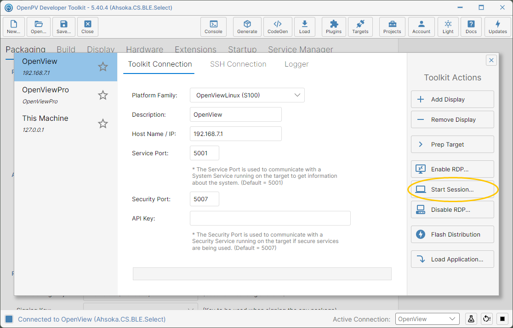Close the targets dialog panel
This screenshot has height=328, width=513.
(491, 60)
